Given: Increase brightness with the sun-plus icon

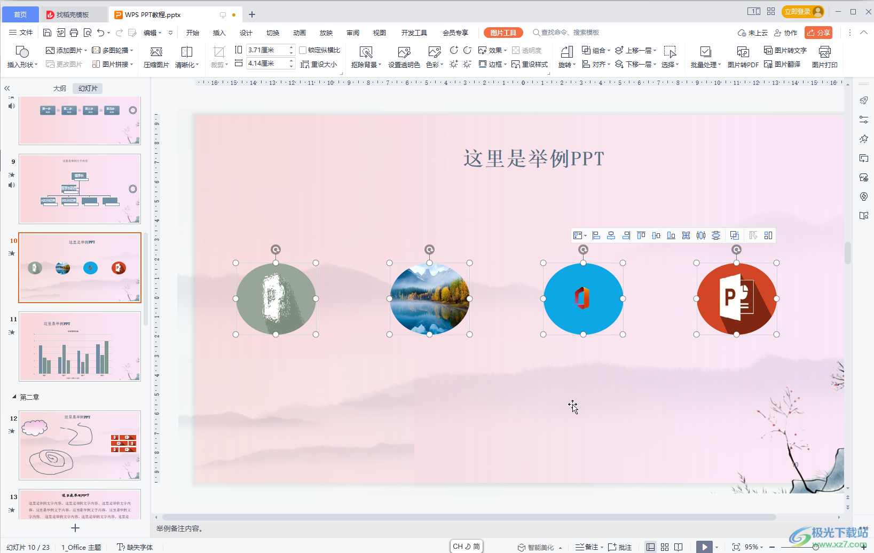Looking at the screenshot, I should 454,64.
